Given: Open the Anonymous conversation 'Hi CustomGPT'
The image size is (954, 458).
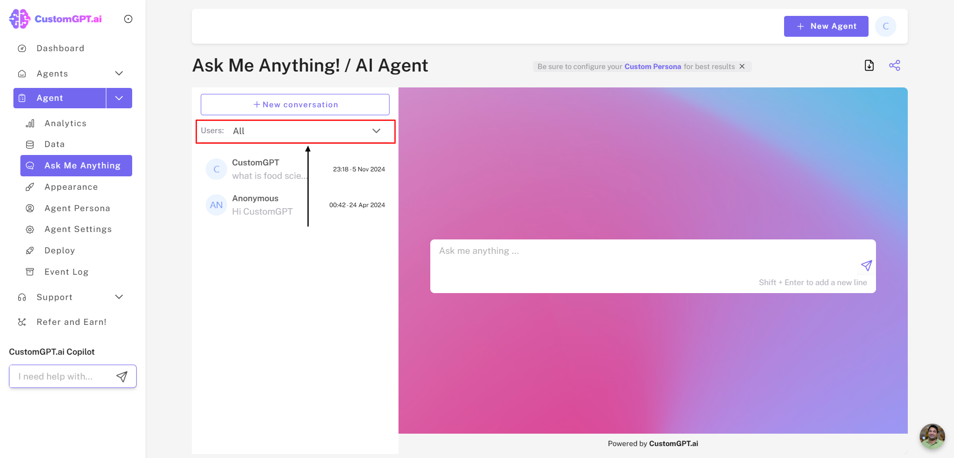Looking at the screenshot, I should 295,205.
